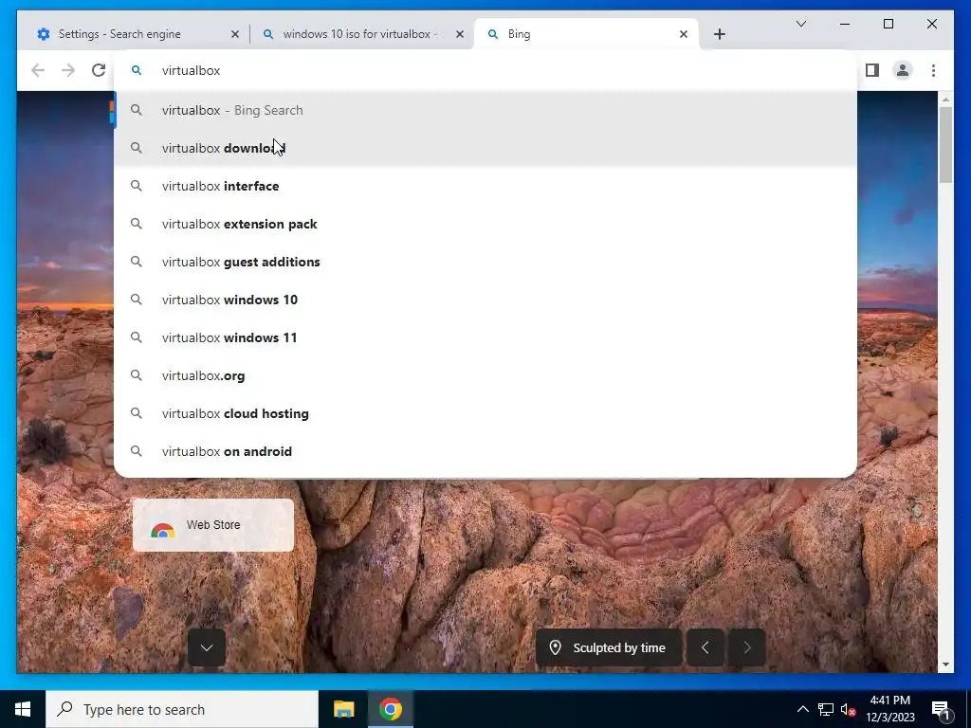971x728 pixels.
Task: Expand the Bing page down chevron
Action: (x=206, y=647)
